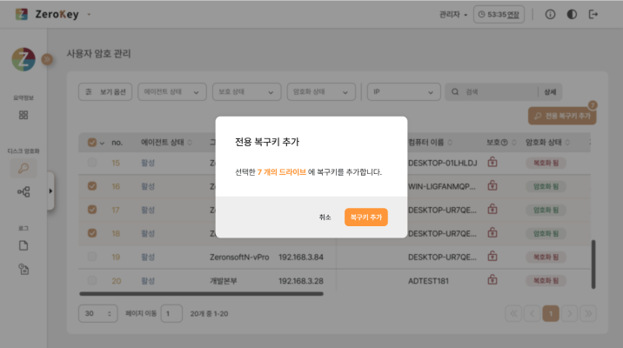Click the 상세 detailed search button
Viewport: 623px width, 348px height.
coord(550,91)
